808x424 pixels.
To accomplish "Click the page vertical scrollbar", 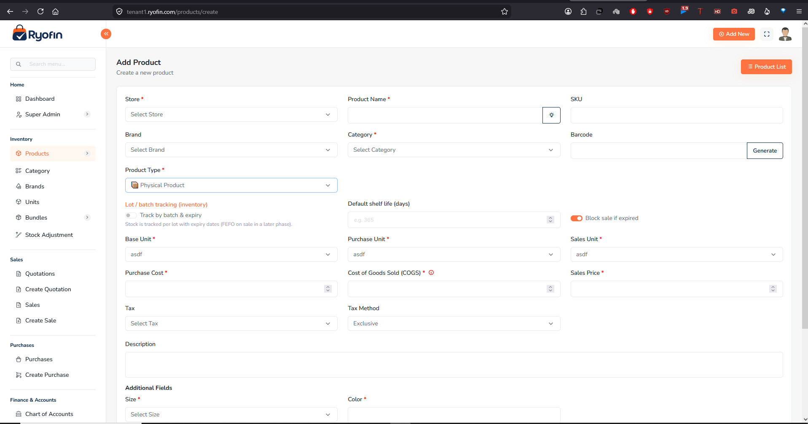I will pos(805,177).
